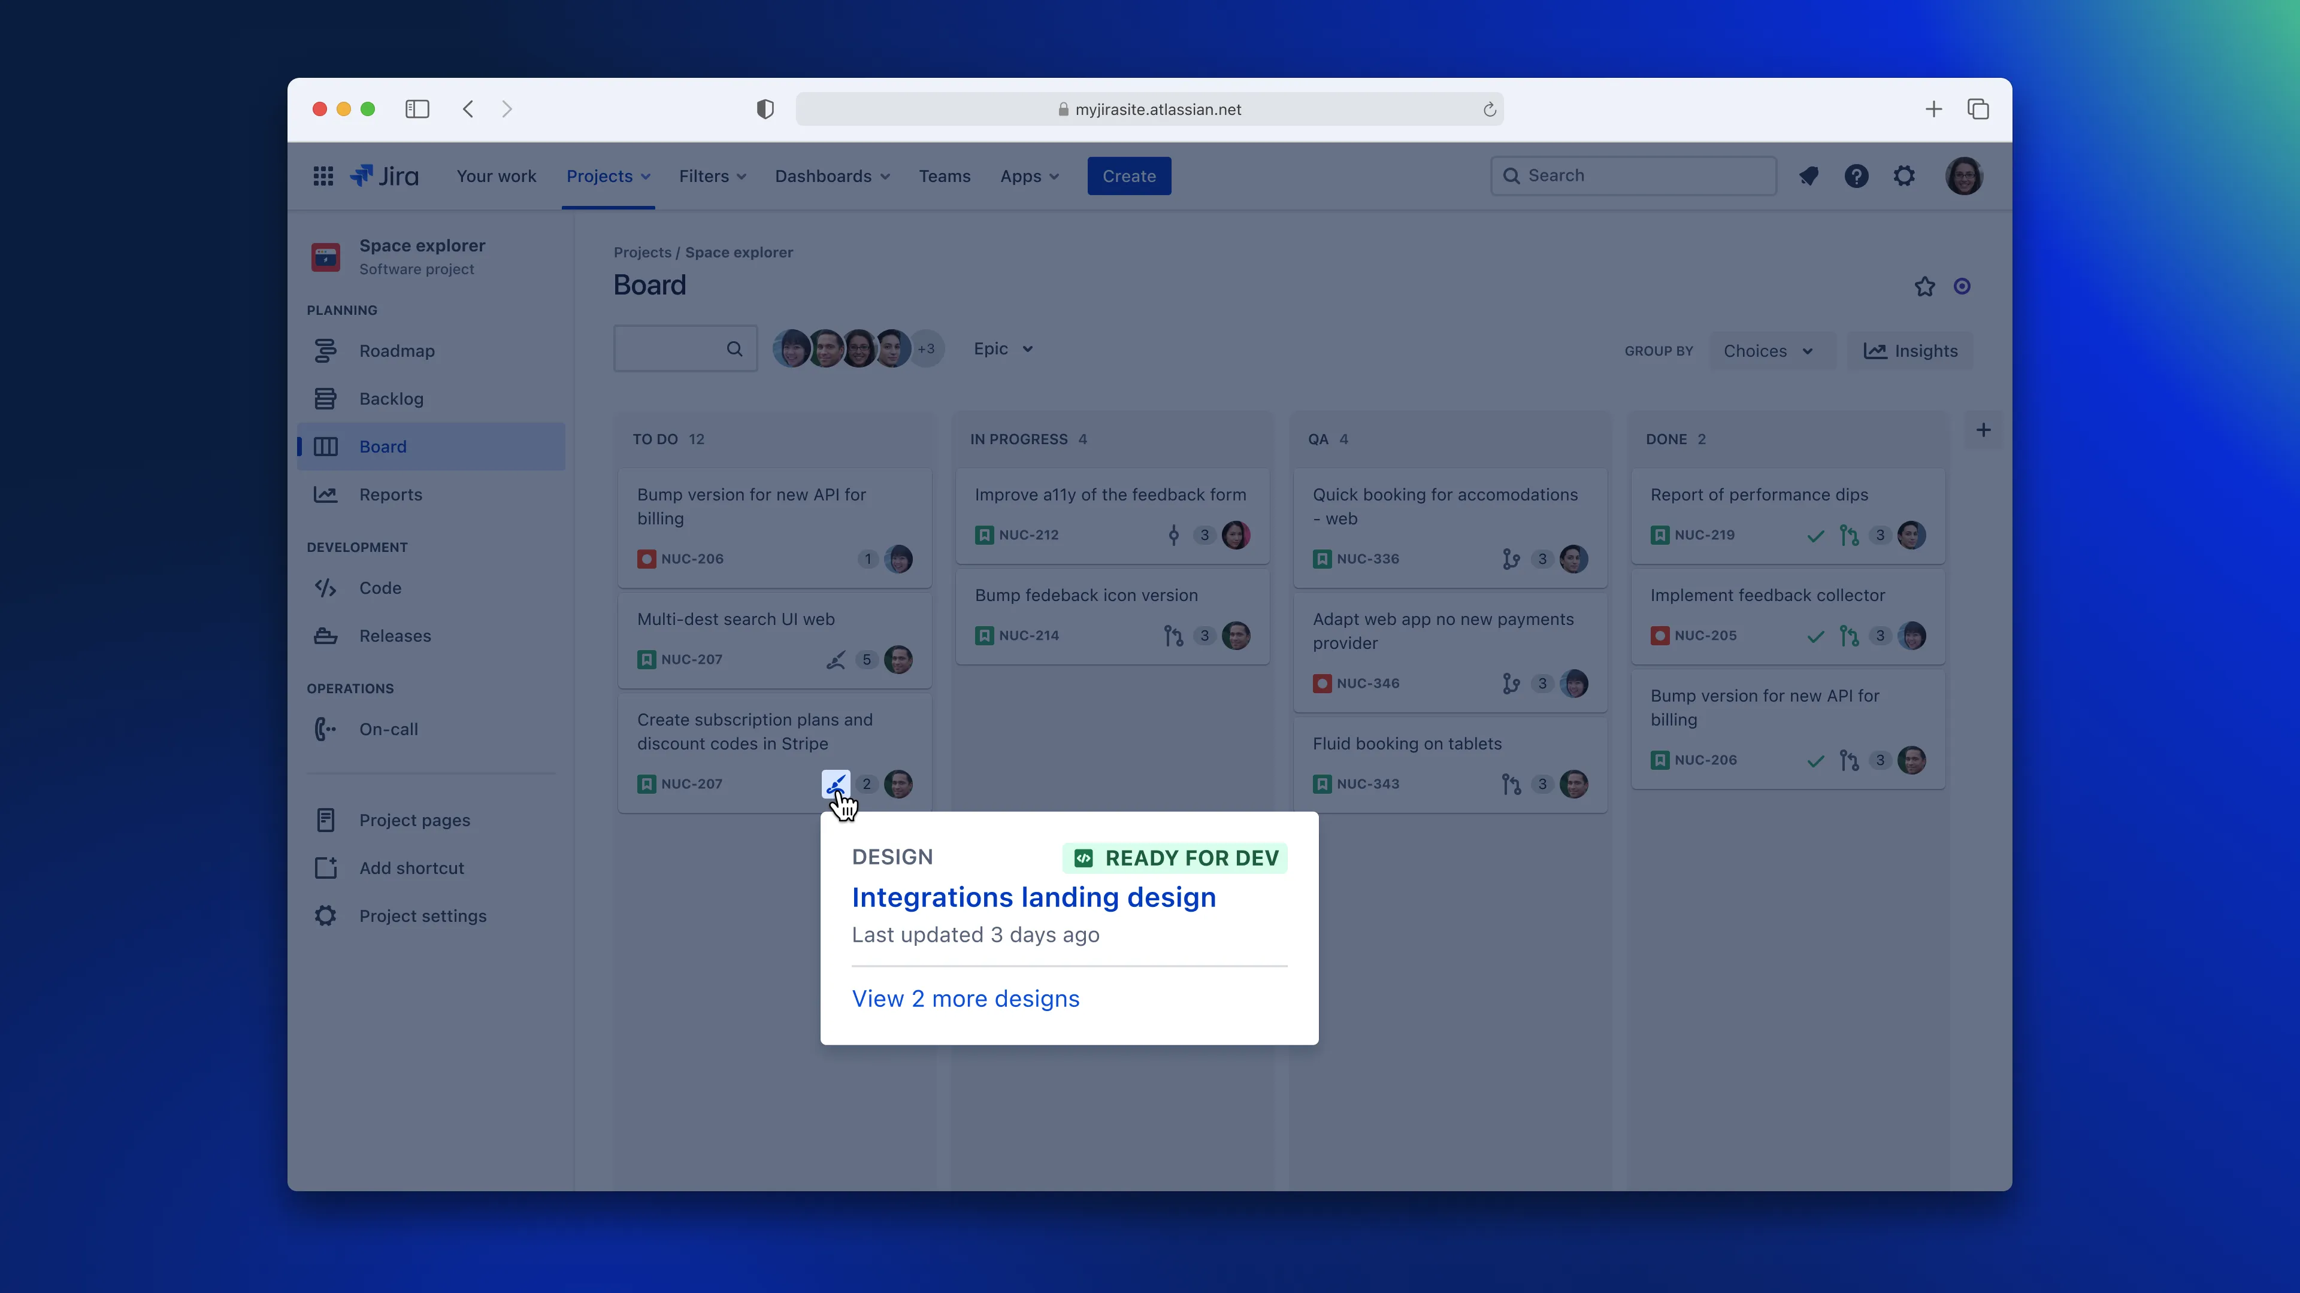
Task: Toggle the board focus target icon
Action: pos(1962,287)
